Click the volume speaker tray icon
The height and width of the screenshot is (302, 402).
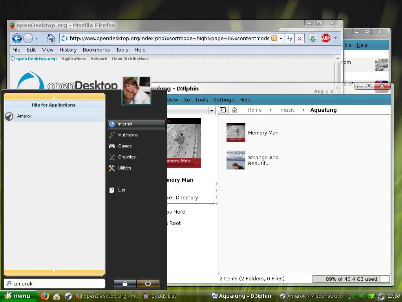click(x=362, y=296)
